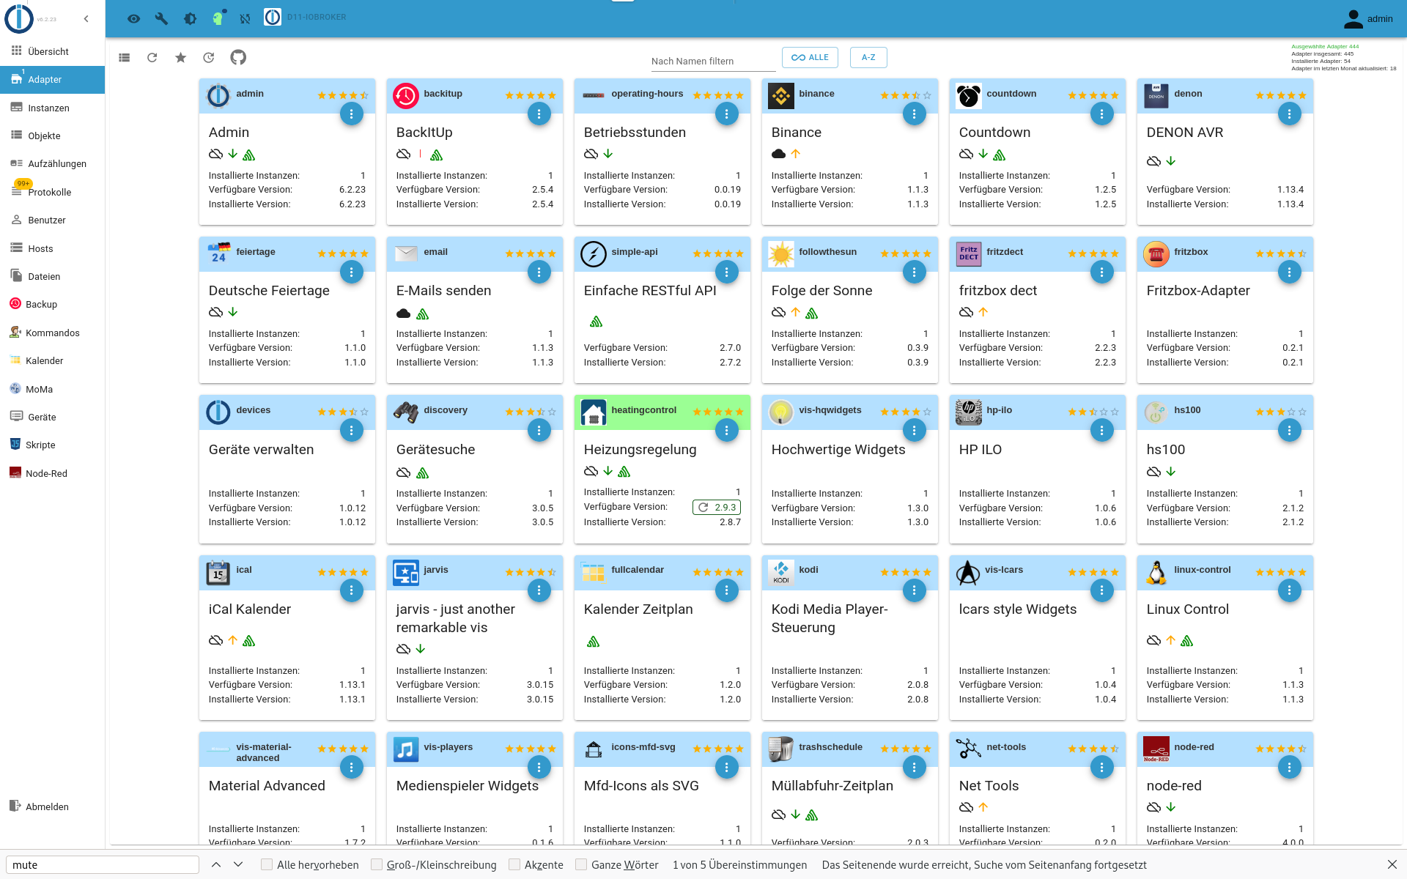Click the binance adapter logo
This screenshot has width=1407, height=879.
[780, 96]
